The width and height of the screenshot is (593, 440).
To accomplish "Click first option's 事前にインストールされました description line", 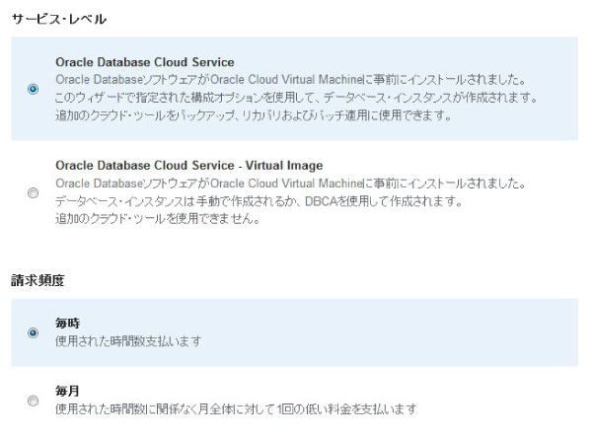I will click(291, 79).
